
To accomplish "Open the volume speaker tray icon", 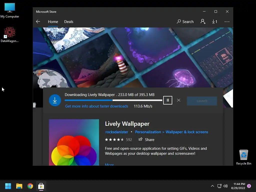I will pos(225,186).
